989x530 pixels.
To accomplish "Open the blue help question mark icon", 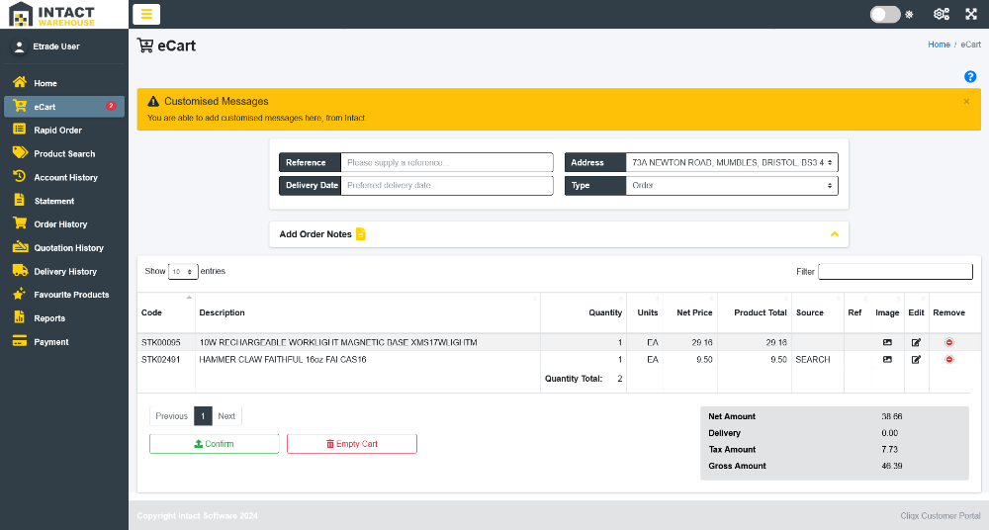I will click(x=970, y=76).
